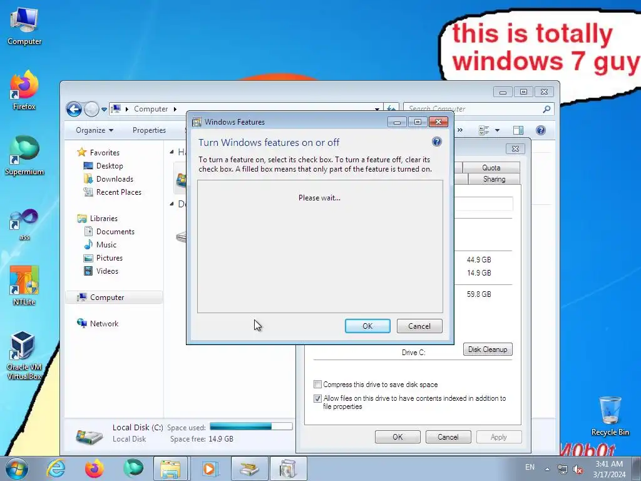Switch to Windows Features taskbar button

(x=288, y=468)
